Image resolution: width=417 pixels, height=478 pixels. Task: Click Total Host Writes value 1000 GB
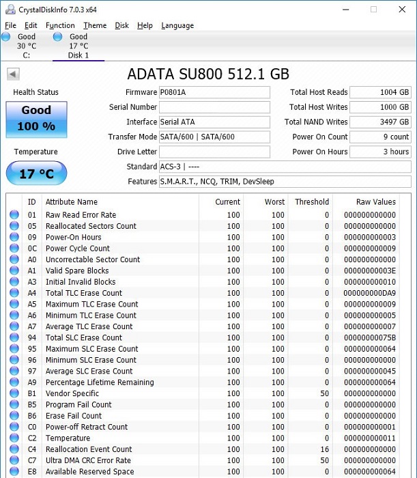coord(380,107)
